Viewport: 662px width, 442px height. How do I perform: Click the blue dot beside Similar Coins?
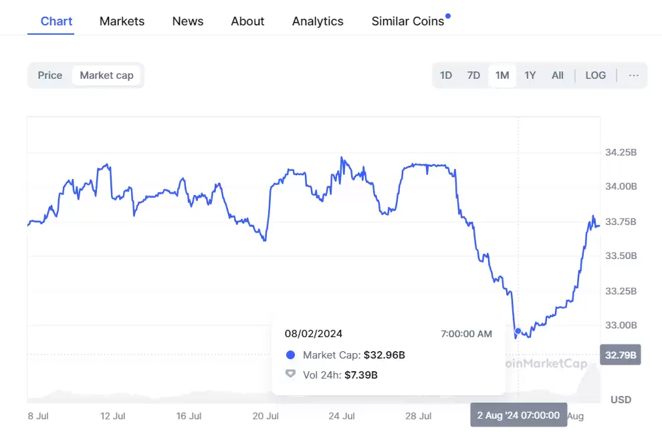[x=448, y=15]
